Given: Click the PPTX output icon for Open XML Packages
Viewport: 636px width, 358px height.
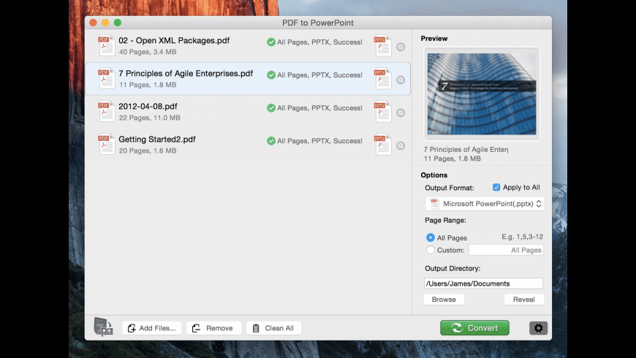Looking at the screenshot, I should pos(383,46).
